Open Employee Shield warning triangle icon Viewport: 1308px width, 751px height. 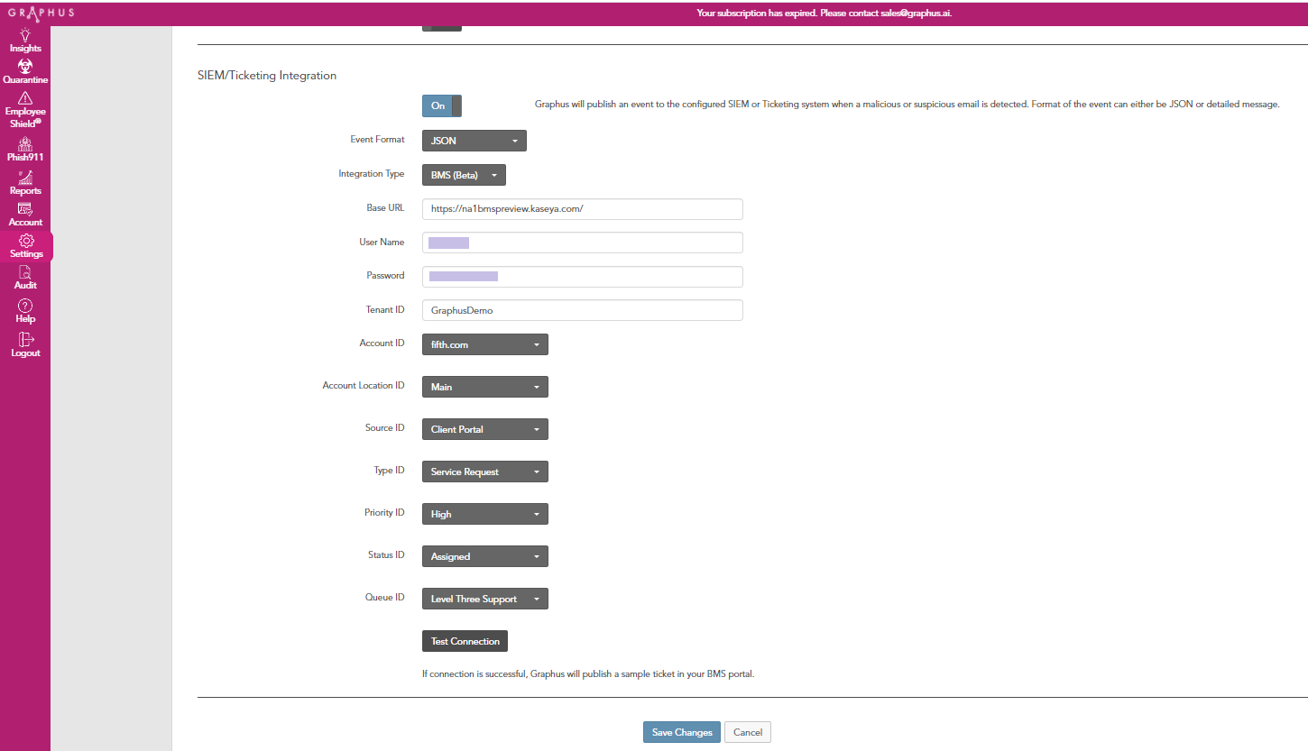(25, 97)
